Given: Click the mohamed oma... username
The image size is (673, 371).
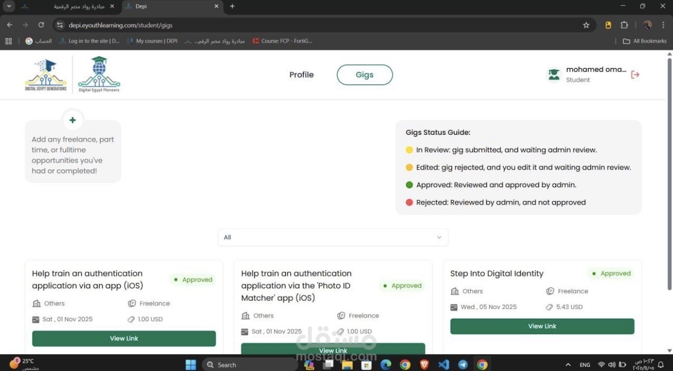Looking at the screenshot, I should (596, 70).
